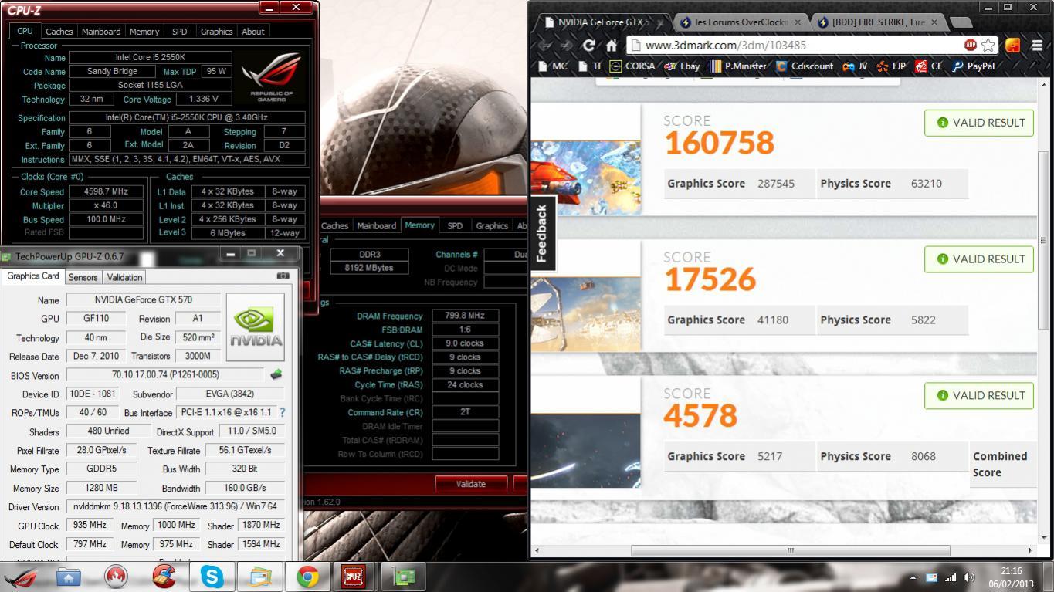Open Skype from the taskbar
The image size is (1054, 592).
(x=212, y=577)
